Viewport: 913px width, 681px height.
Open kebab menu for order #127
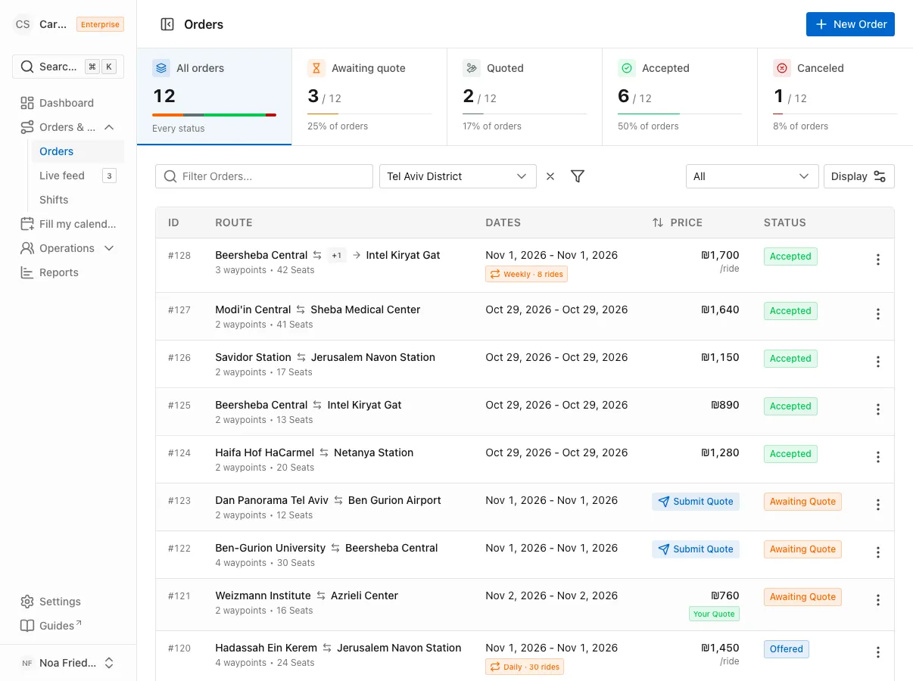click(x=878, y=314)
